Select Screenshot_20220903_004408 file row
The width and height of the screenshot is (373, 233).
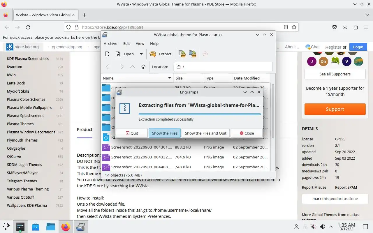[x=185, y=167]
